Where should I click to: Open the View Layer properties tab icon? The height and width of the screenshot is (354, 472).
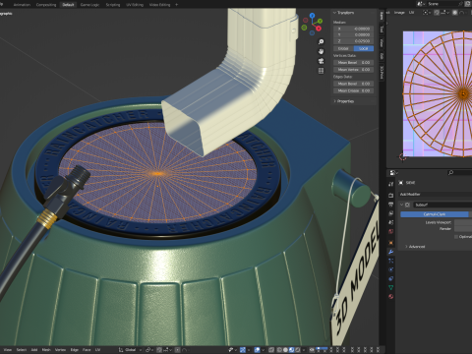pyautogui.click(x=390, y=213)
